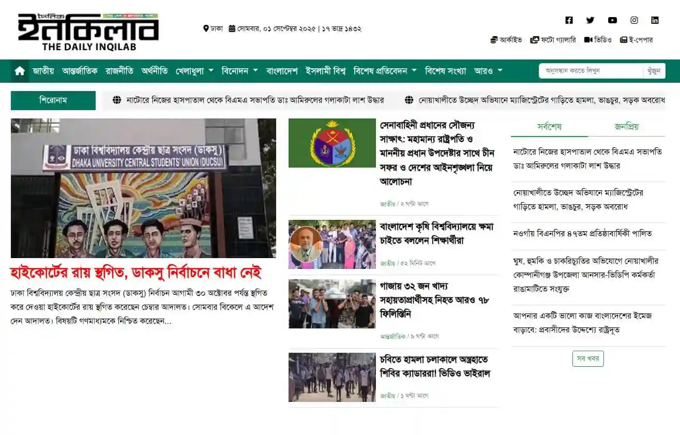Open the Daily Inqilab Facebook page
This screenshot has width=680, height=435.
point(569,20)
